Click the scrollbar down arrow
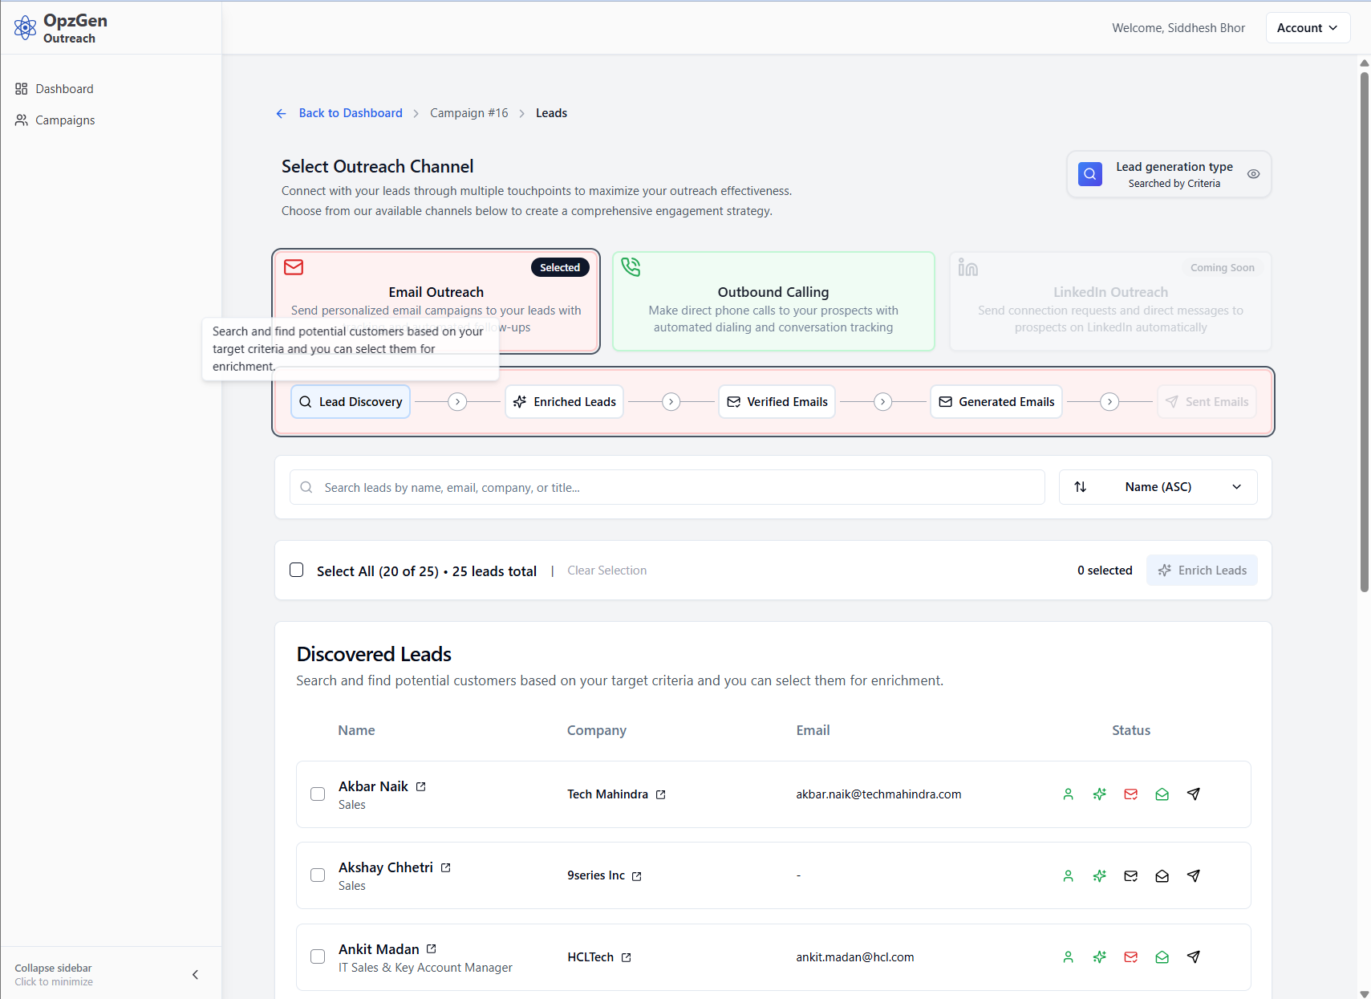The height and width of the screenshot is (999, 1371). coord(1364,993)
